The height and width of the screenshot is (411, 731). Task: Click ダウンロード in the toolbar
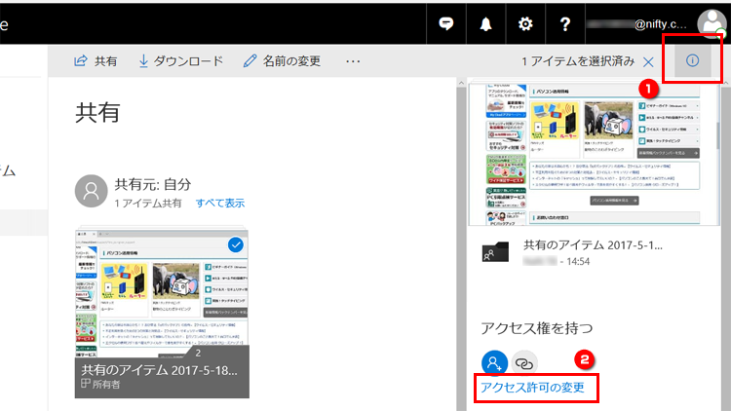[181, 61]
